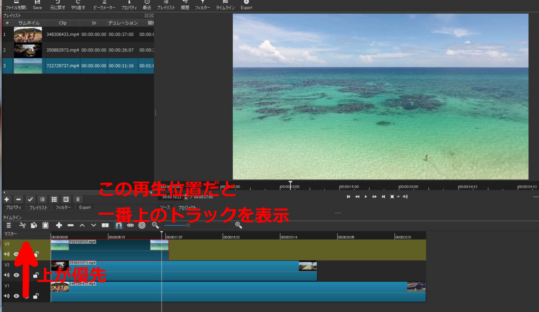Toggle scrub while dragging icon

point(131,225)
